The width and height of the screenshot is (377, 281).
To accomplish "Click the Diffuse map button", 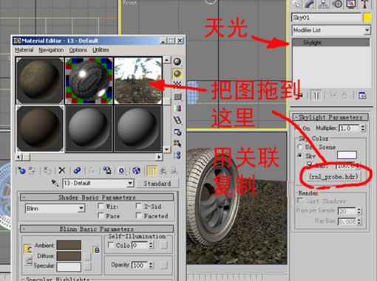I will click(x=87, y=256).
